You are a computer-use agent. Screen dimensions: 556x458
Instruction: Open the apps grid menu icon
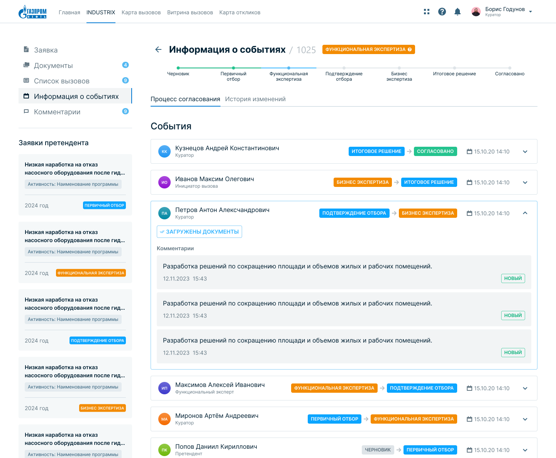427,12
